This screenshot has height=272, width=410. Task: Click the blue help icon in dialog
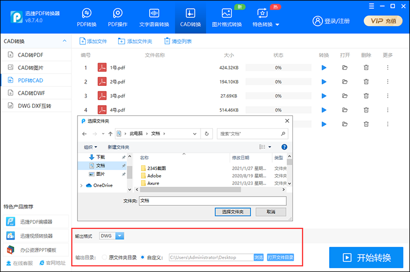click(284, 147)
